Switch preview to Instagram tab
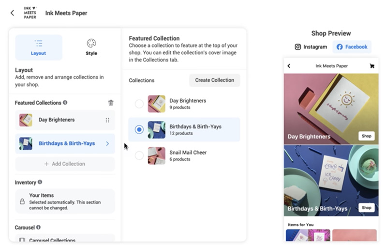This screenshot has height=249, width=387. pyautogui.click(x=311, y=47)
